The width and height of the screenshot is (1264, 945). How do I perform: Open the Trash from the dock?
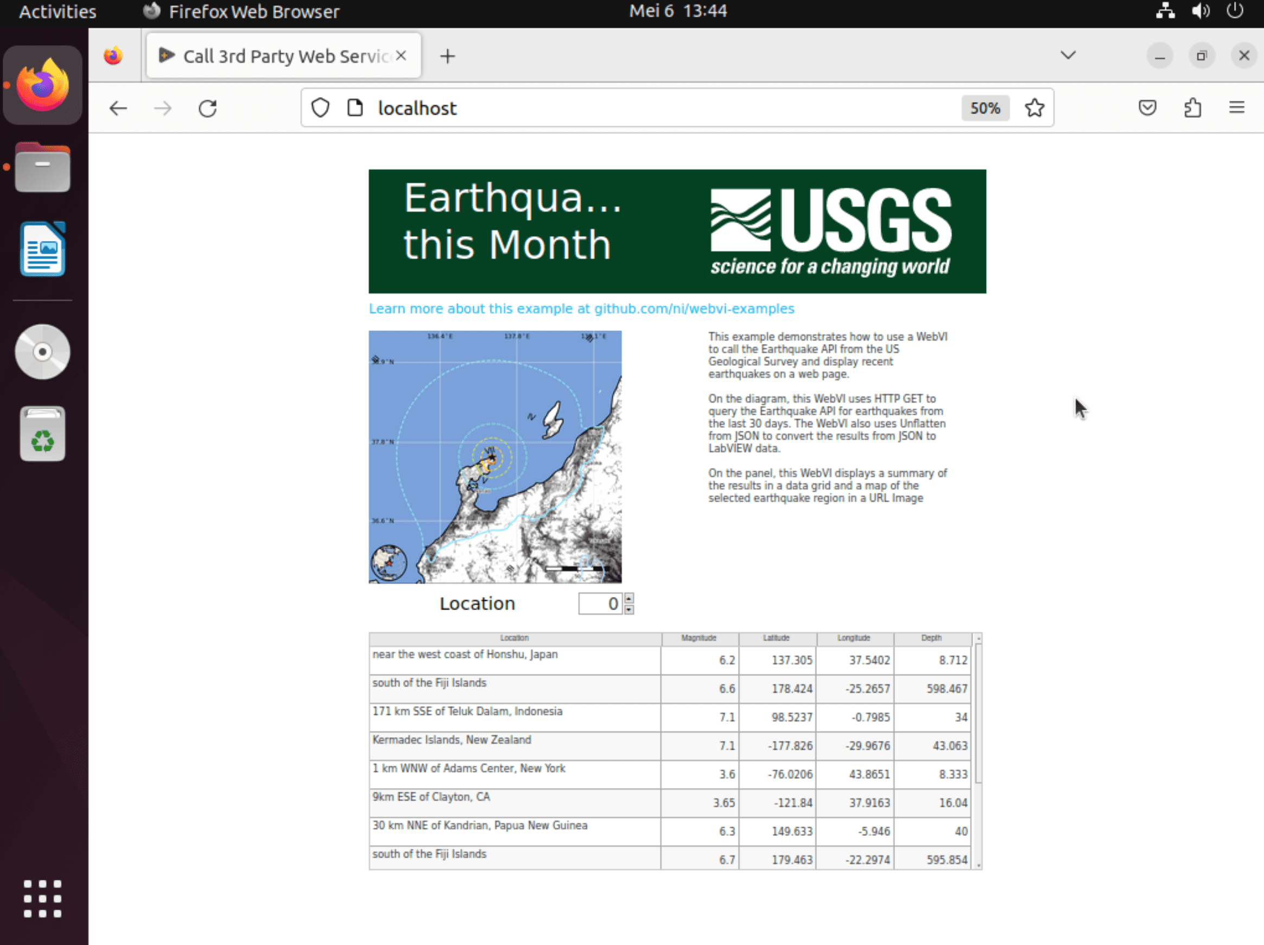tap(43, 434)
